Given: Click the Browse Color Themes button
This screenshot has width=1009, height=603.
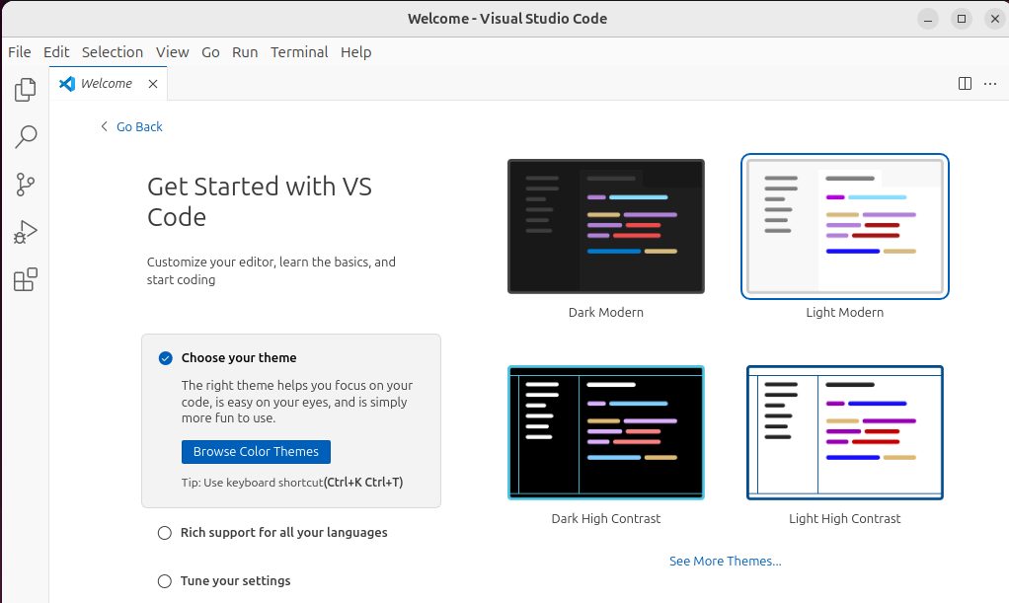Looking at the screenshot, I should point(256,452).
